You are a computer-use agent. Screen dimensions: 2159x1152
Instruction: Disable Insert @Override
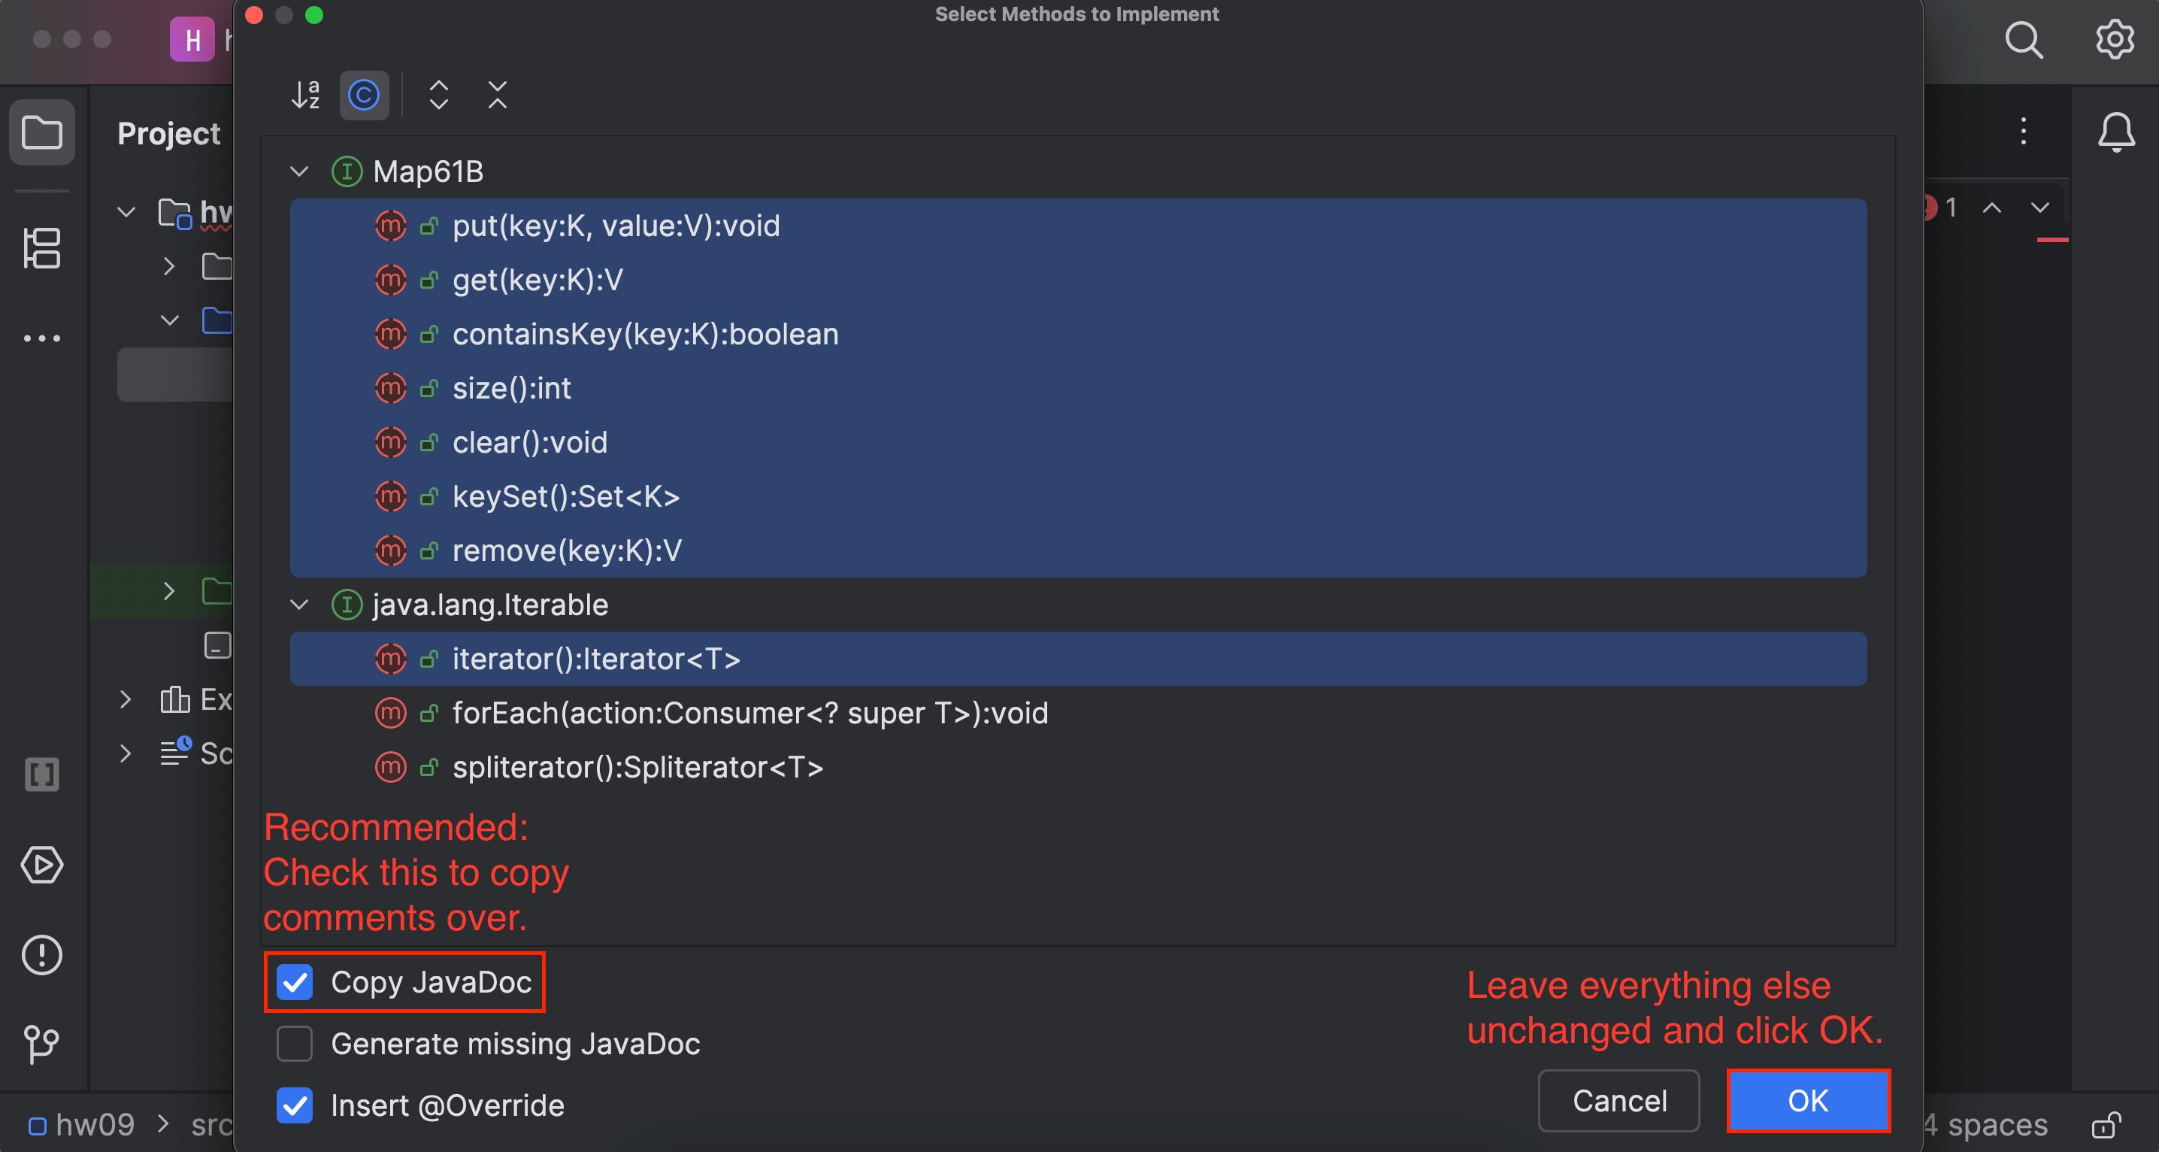tap(294, 1106)
